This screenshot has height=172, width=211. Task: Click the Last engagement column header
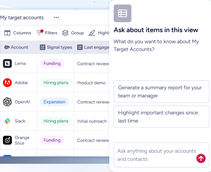97,47
